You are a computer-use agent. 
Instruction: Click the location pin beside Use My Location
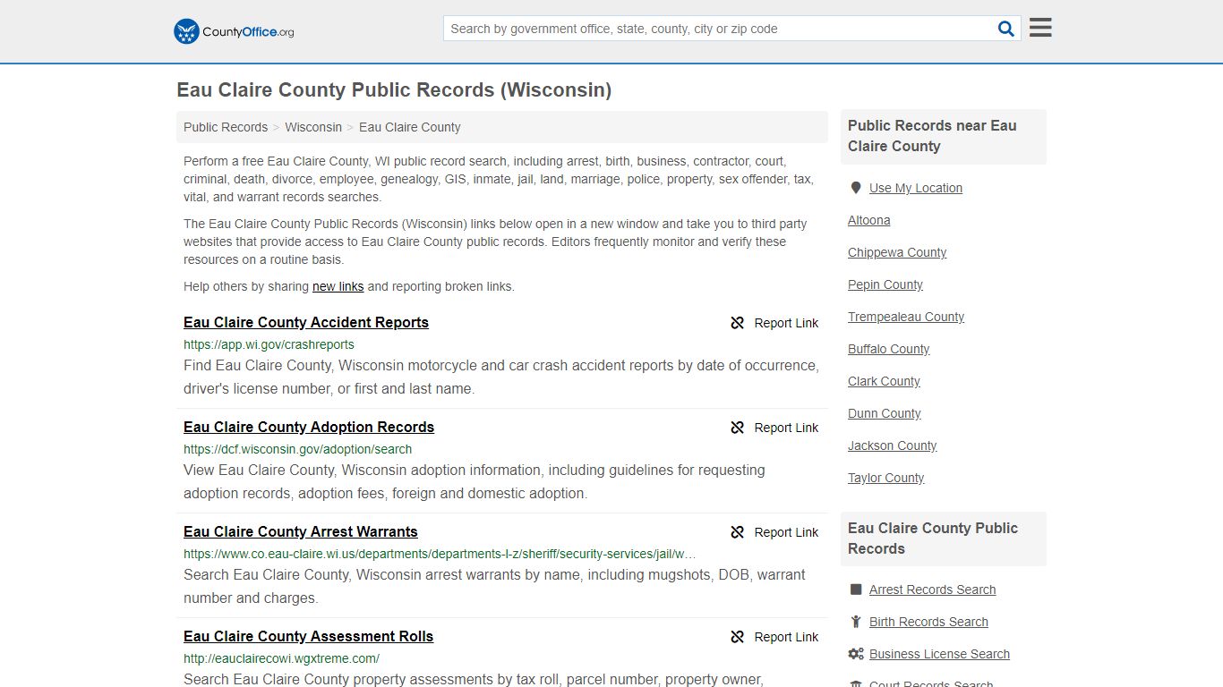856,188
